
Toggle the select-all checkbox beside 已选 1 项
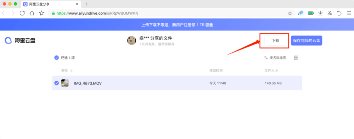(x=56, y=58)
